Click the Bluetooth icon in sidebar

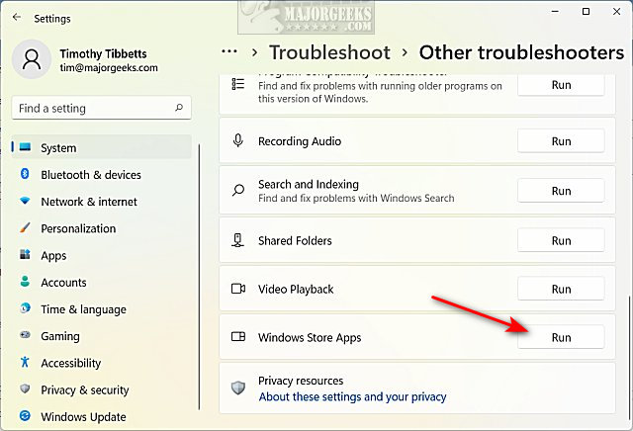[25, 174]
